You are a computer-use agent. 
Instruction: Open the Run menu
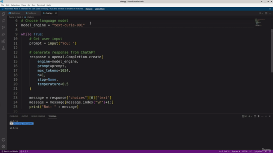(x=33, y=5)
